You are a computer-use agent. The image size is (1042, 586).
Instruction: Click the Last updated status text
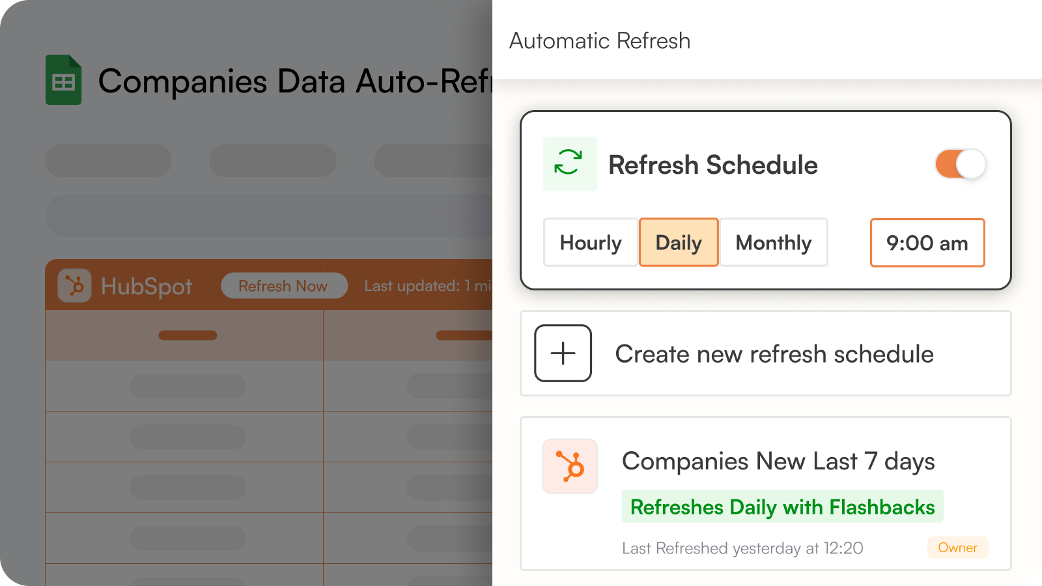pos(427,286)
